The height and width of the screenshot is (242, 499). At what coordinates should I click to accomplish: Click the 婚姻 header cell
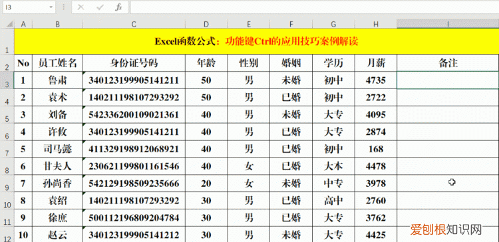(x=291, y=63)
